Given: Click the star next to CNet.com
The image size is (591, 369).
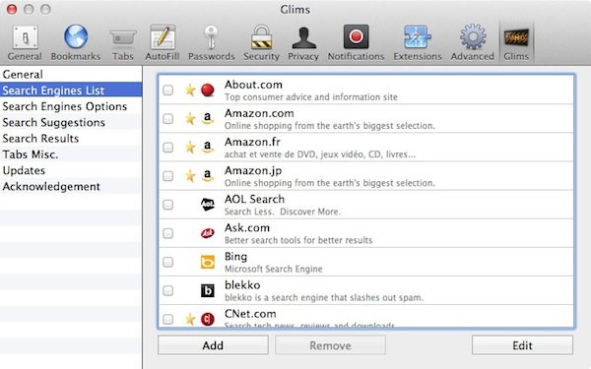Looking at the screenshot, I should point(190,319).
